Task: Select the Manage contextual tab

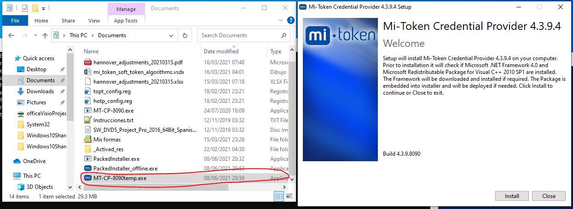Action: (x=126, y=9)
